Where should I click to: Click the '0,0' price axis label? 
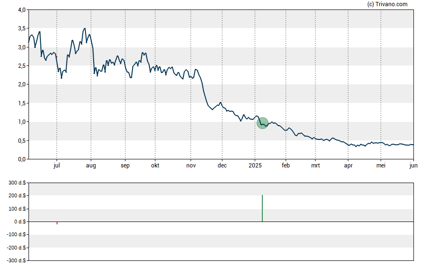[22, 159]
